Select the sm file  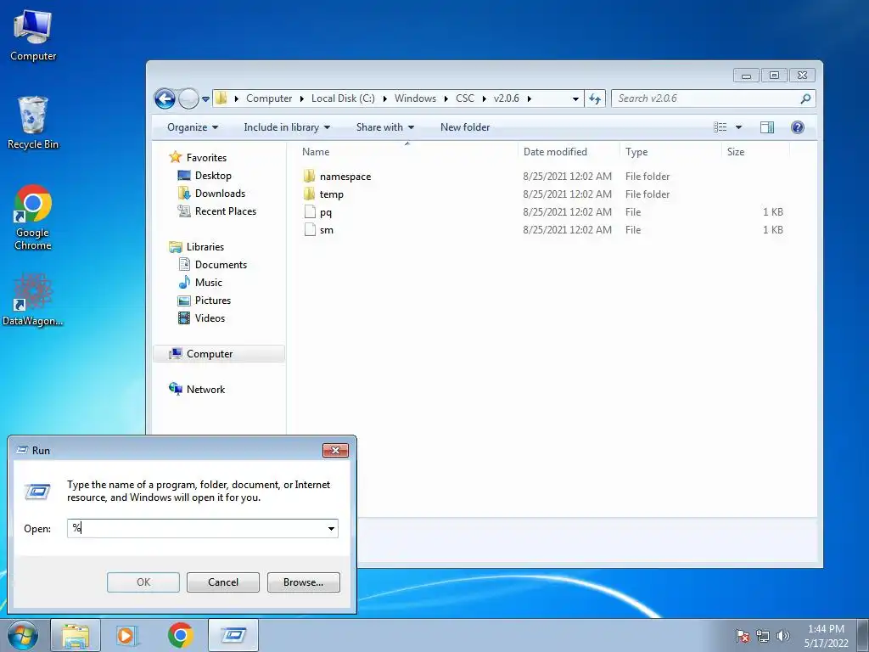(x=319, y=229)
